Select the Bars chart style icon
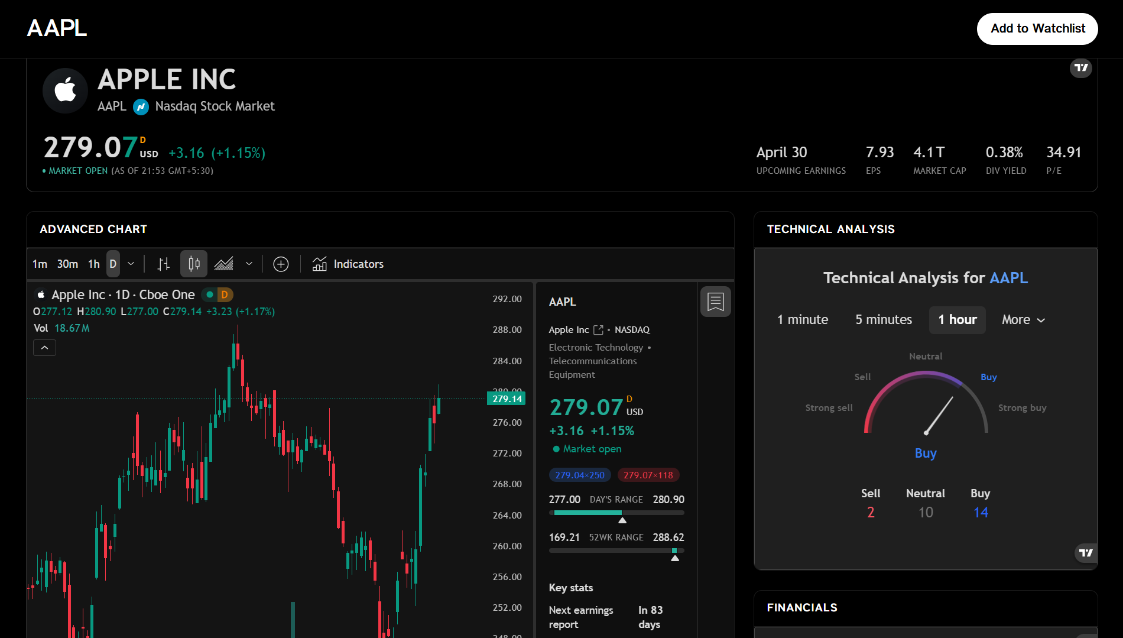 click(164, 264)
